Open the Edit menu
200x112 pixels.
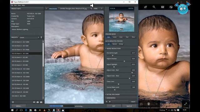point(15,5)
